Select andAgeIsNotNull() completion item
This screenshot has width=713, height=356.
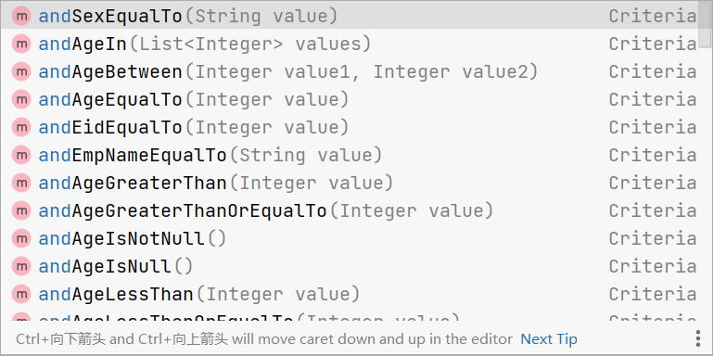350,238
